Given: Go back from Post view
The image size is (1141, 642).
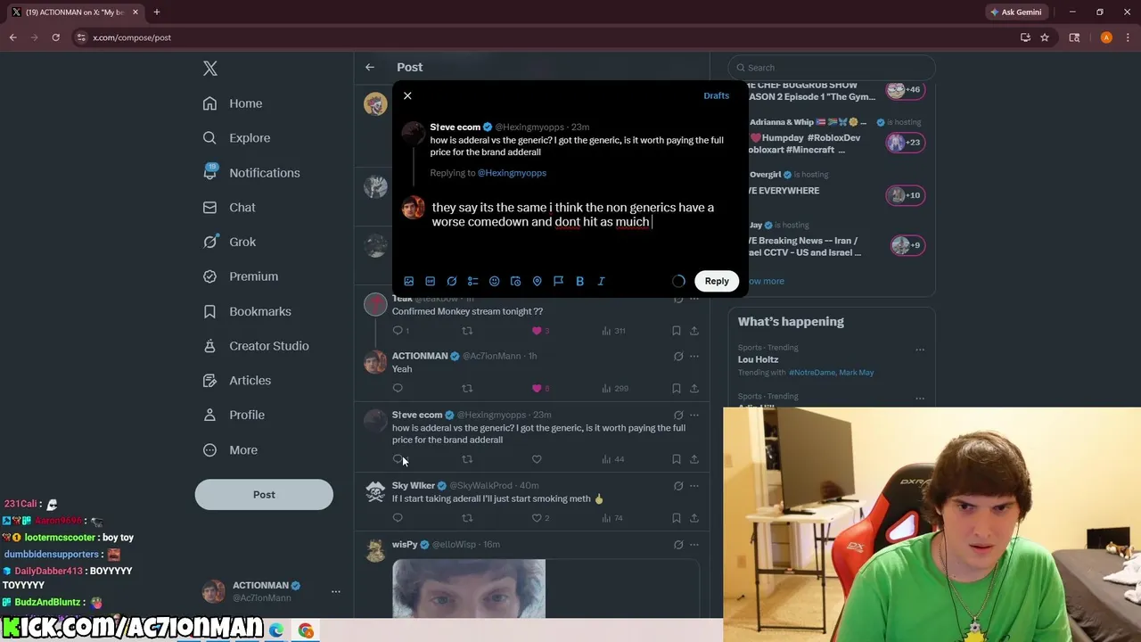Looking at the screenshot, I should [370, 67].
